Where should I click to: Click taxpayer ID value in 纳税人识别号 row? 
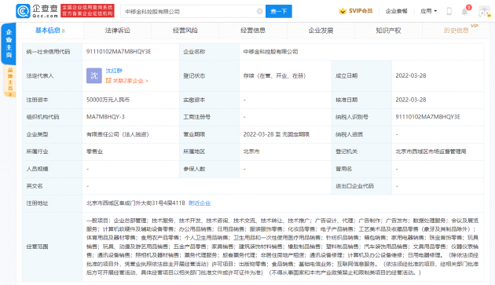[x=427, y=117]
